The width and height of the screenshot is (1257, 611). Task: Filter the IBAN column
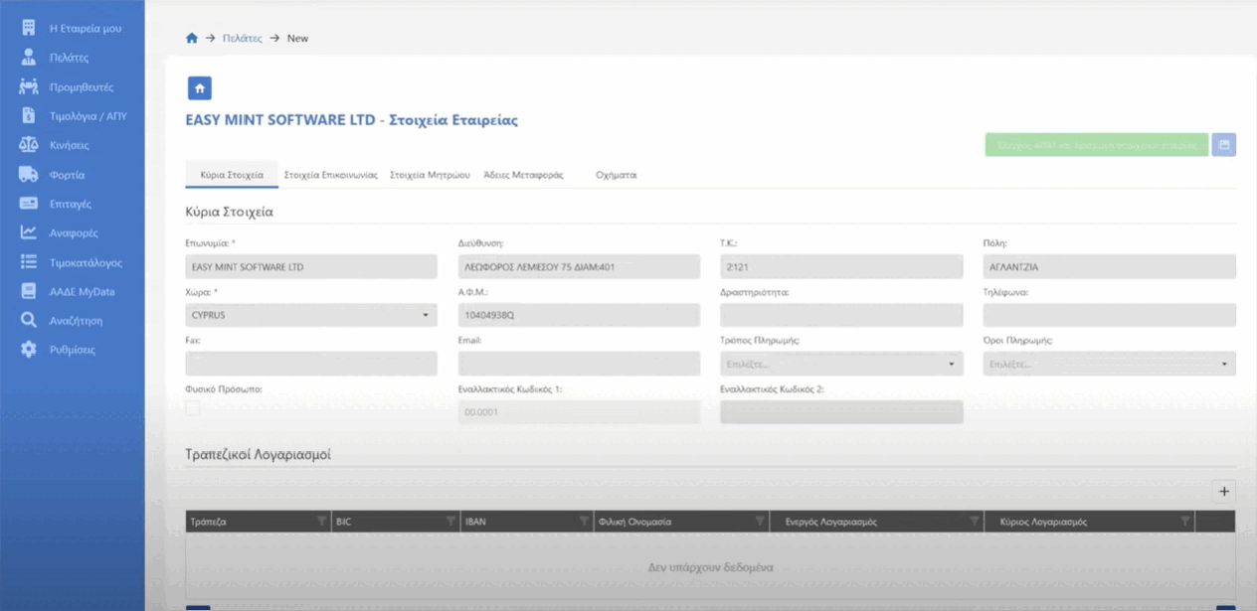click(584, 522)
